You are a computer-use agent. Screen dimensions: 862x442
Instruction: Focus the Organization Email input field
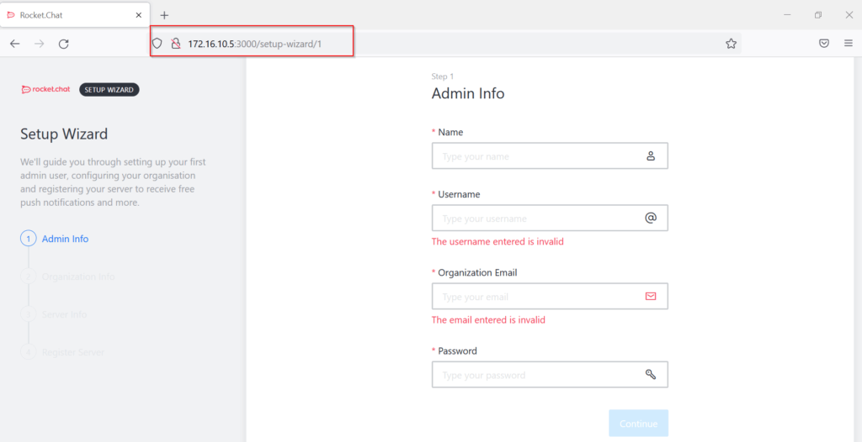(x=550, y=297)
